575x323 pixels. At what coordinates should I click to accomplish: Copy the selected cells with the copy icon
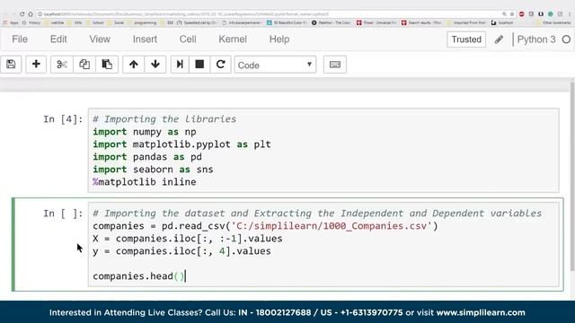(84, 65)
